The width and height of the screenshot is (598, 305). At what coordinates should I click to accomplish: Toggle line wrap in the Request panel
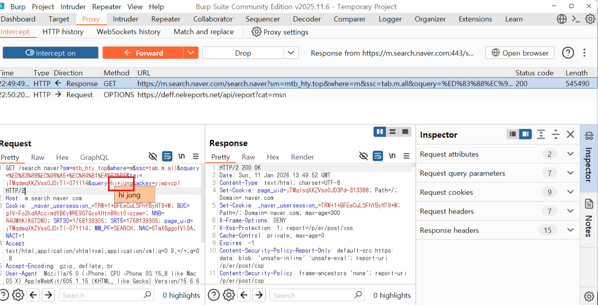(167, 156)
